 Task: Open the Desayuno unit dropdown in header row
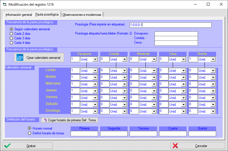click(x=95, y=59)
